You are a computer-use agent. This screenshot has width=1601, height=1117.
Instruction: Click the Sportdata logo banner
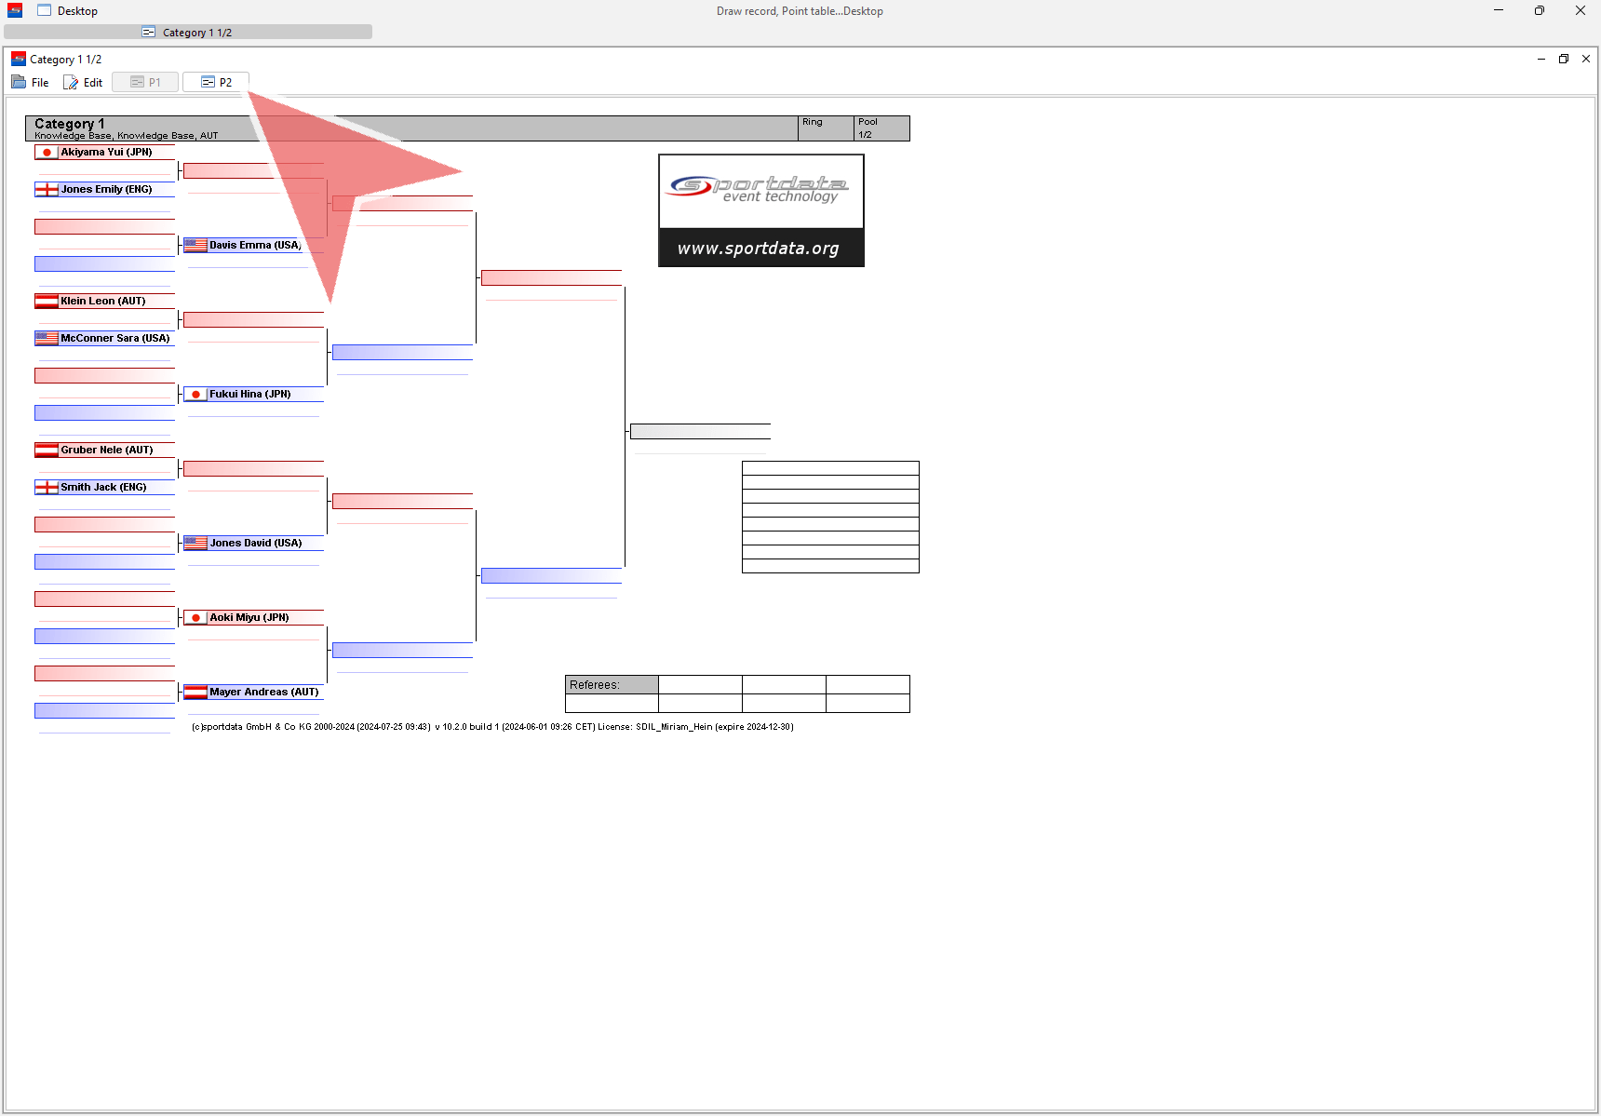point(760,210)
